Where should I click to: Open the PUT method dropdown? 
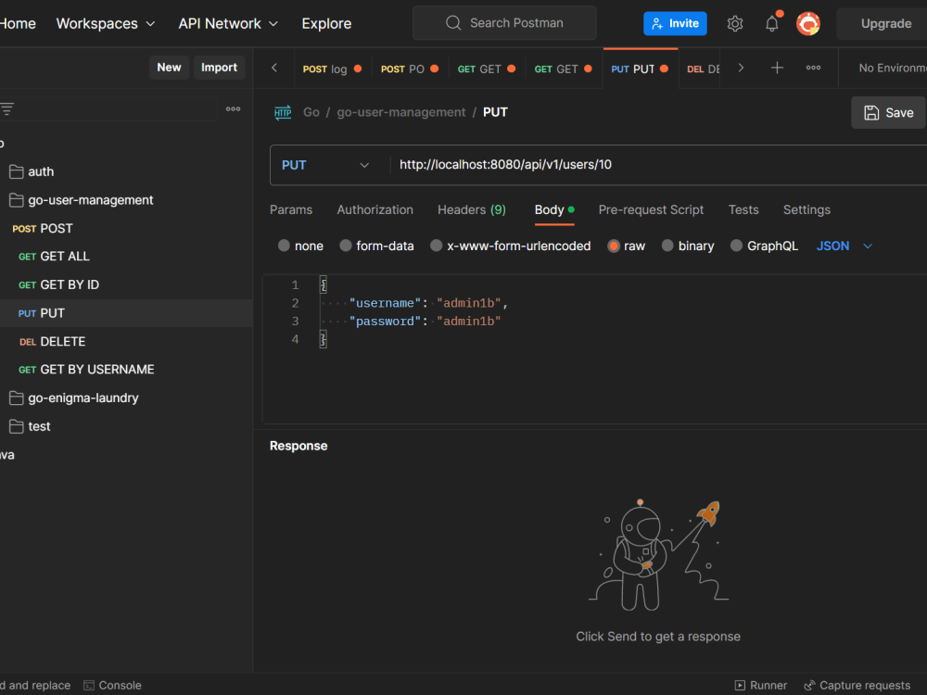point(325,166)
